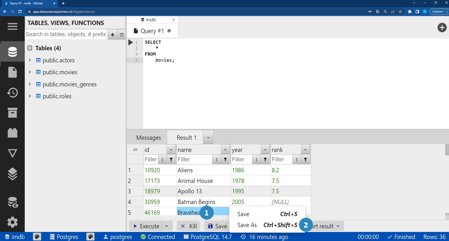Open dropdown next to Result 1 tab
This screenshot has width=449, height=241.
click(x=208, y=138)
